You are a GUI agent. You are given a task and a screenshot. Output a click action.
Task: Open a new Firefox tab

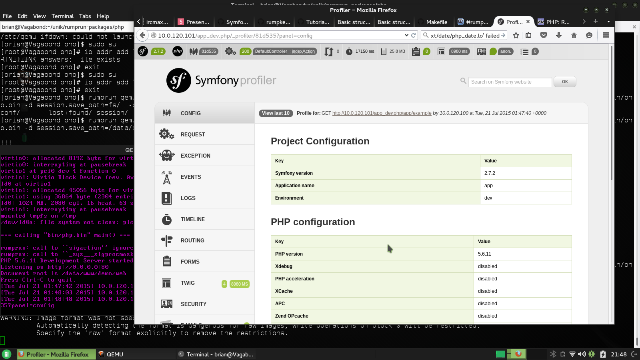coord(596,21)
